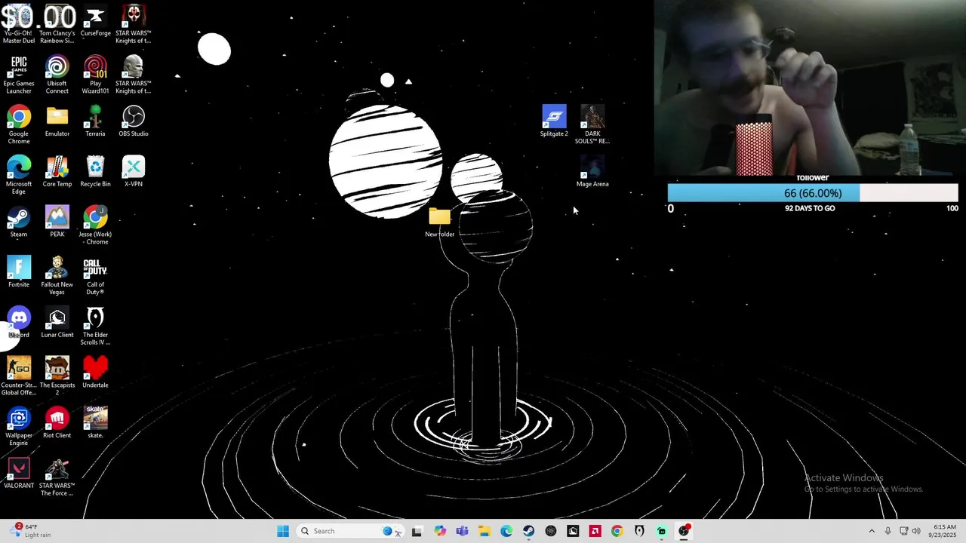This screenshot has width=966, height=543.
Task: Launch Terraria desktop shortcut
Action: pyautogui.click(x=95, y=121)
